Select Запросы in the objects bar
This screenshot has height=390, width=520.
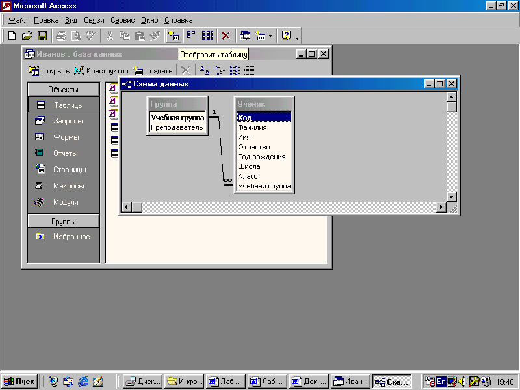tap(64, 121)
